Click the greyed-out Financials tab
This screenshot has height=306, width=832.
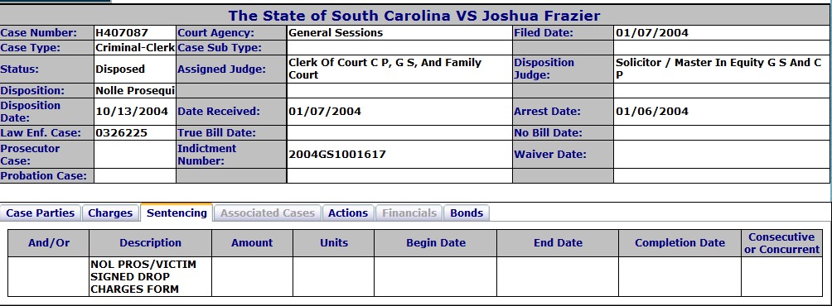(409, 213)
